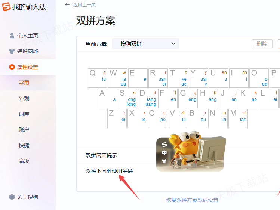This screenshot has height=210, width=280.
Task: Click the G key (eng)
Action: [188, 98]
